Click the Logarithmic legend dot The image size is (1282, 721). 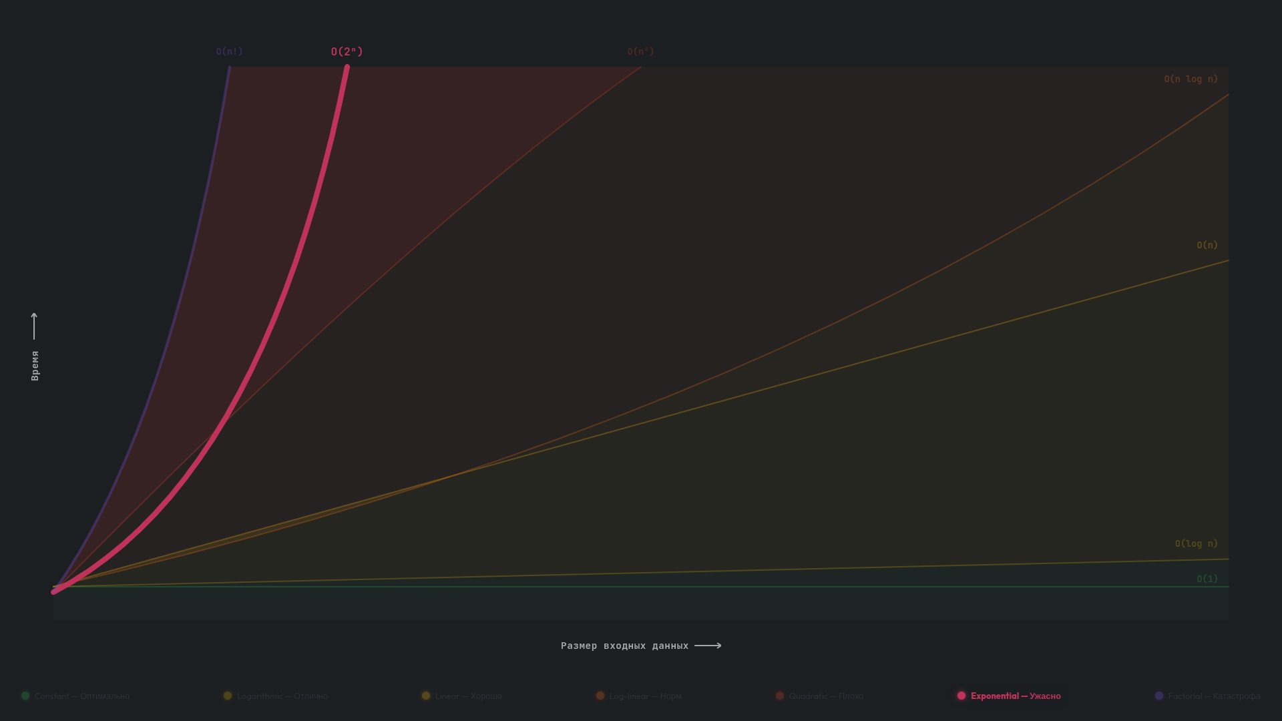[228, 696]
